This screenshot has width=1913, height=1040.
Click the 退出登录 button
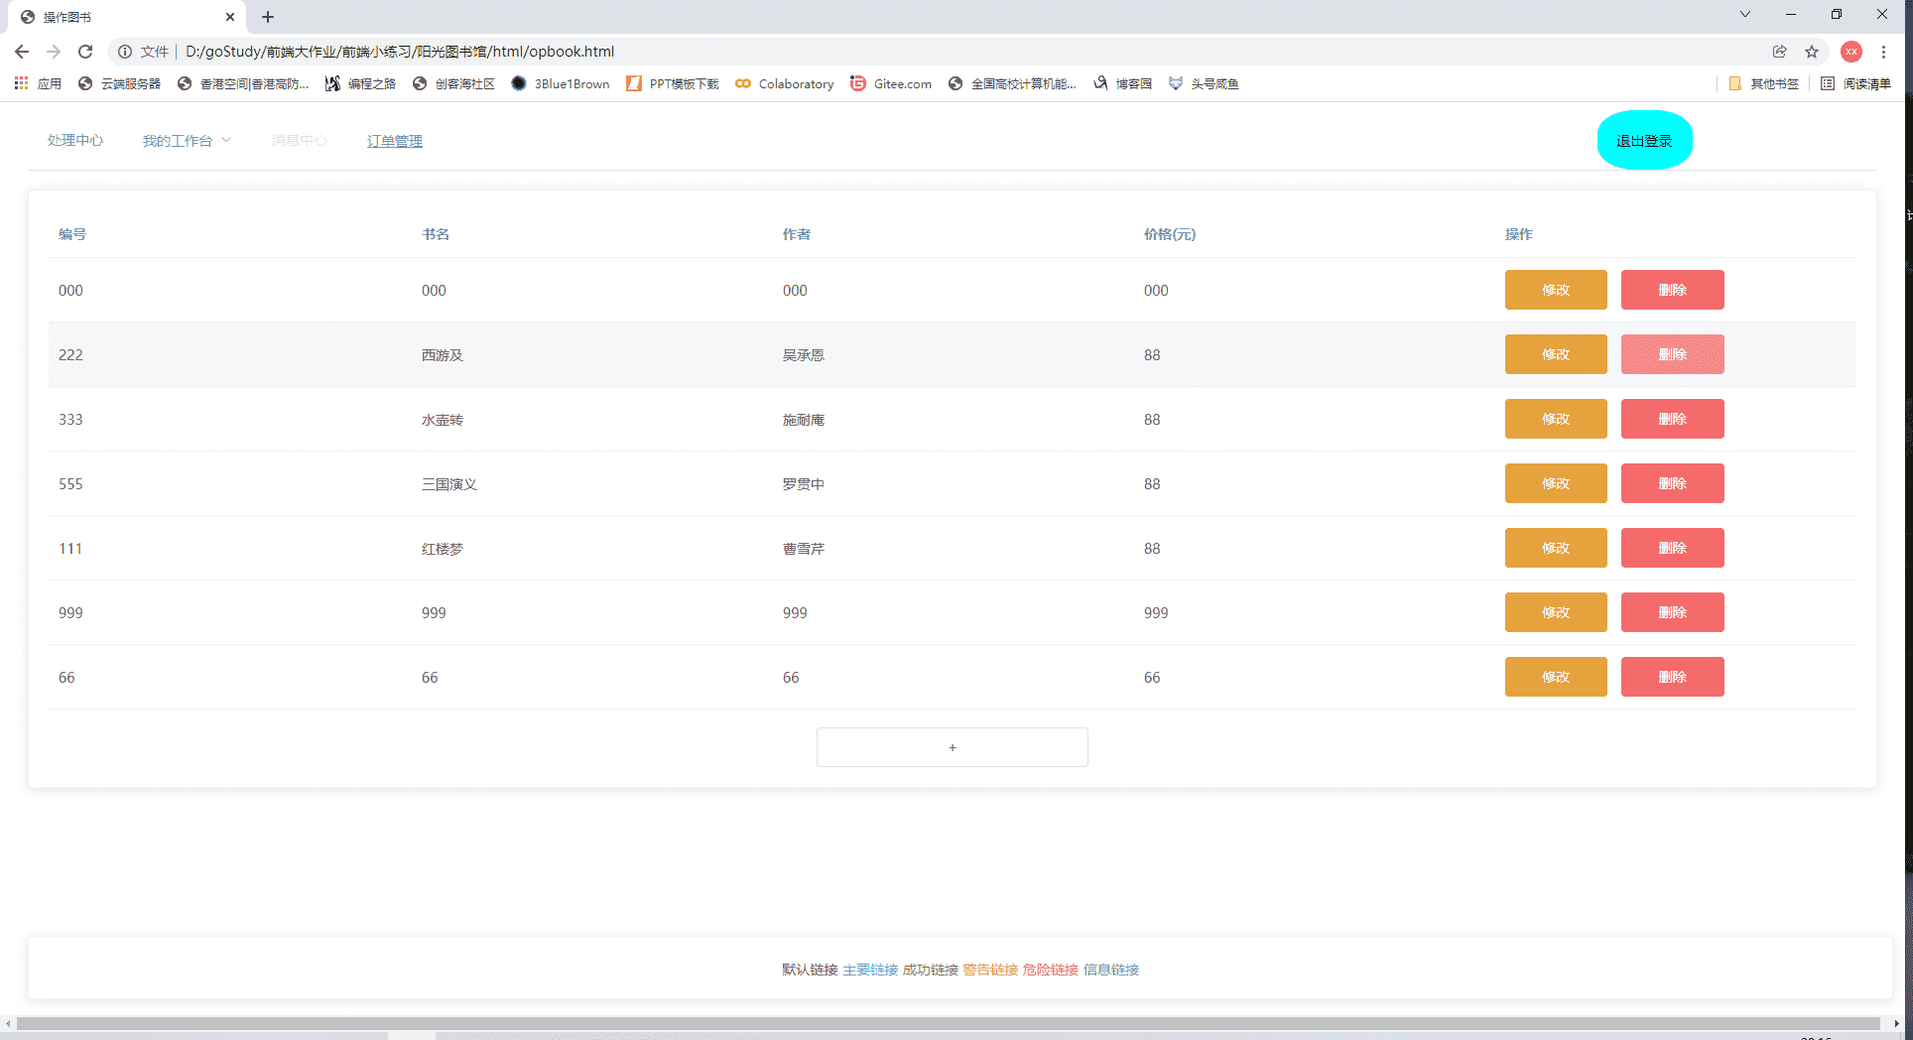click(1644, 140)
